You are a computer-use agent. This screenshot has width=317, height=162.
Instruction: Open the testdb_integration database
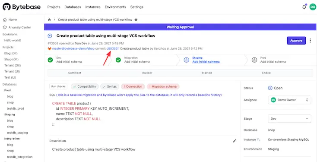[19, 157]
